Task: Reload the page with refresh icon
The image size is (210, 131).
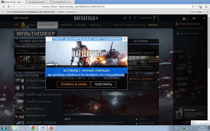Action: pyautogui.click(x=14, y=7)
